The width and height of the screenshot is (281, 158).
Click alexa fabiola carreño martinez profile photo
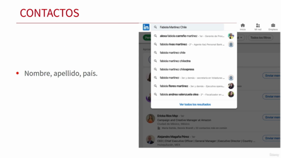pos(231,36)
